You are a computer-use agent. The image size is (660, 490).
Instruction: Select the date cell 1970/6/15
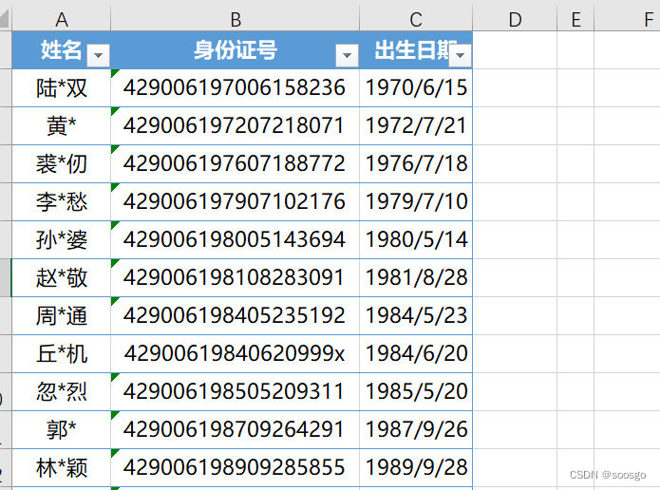pos(416,88)
